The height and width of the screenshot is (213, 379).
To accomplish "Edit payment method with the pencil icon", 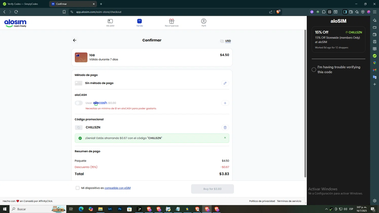I will pyautogui.click(x=225, y=83).
